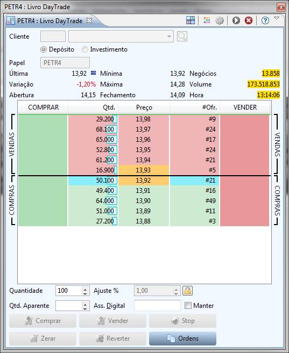289x353 pixels.
Task: Click the Papel PETR4 field
Action: [65, 62]
